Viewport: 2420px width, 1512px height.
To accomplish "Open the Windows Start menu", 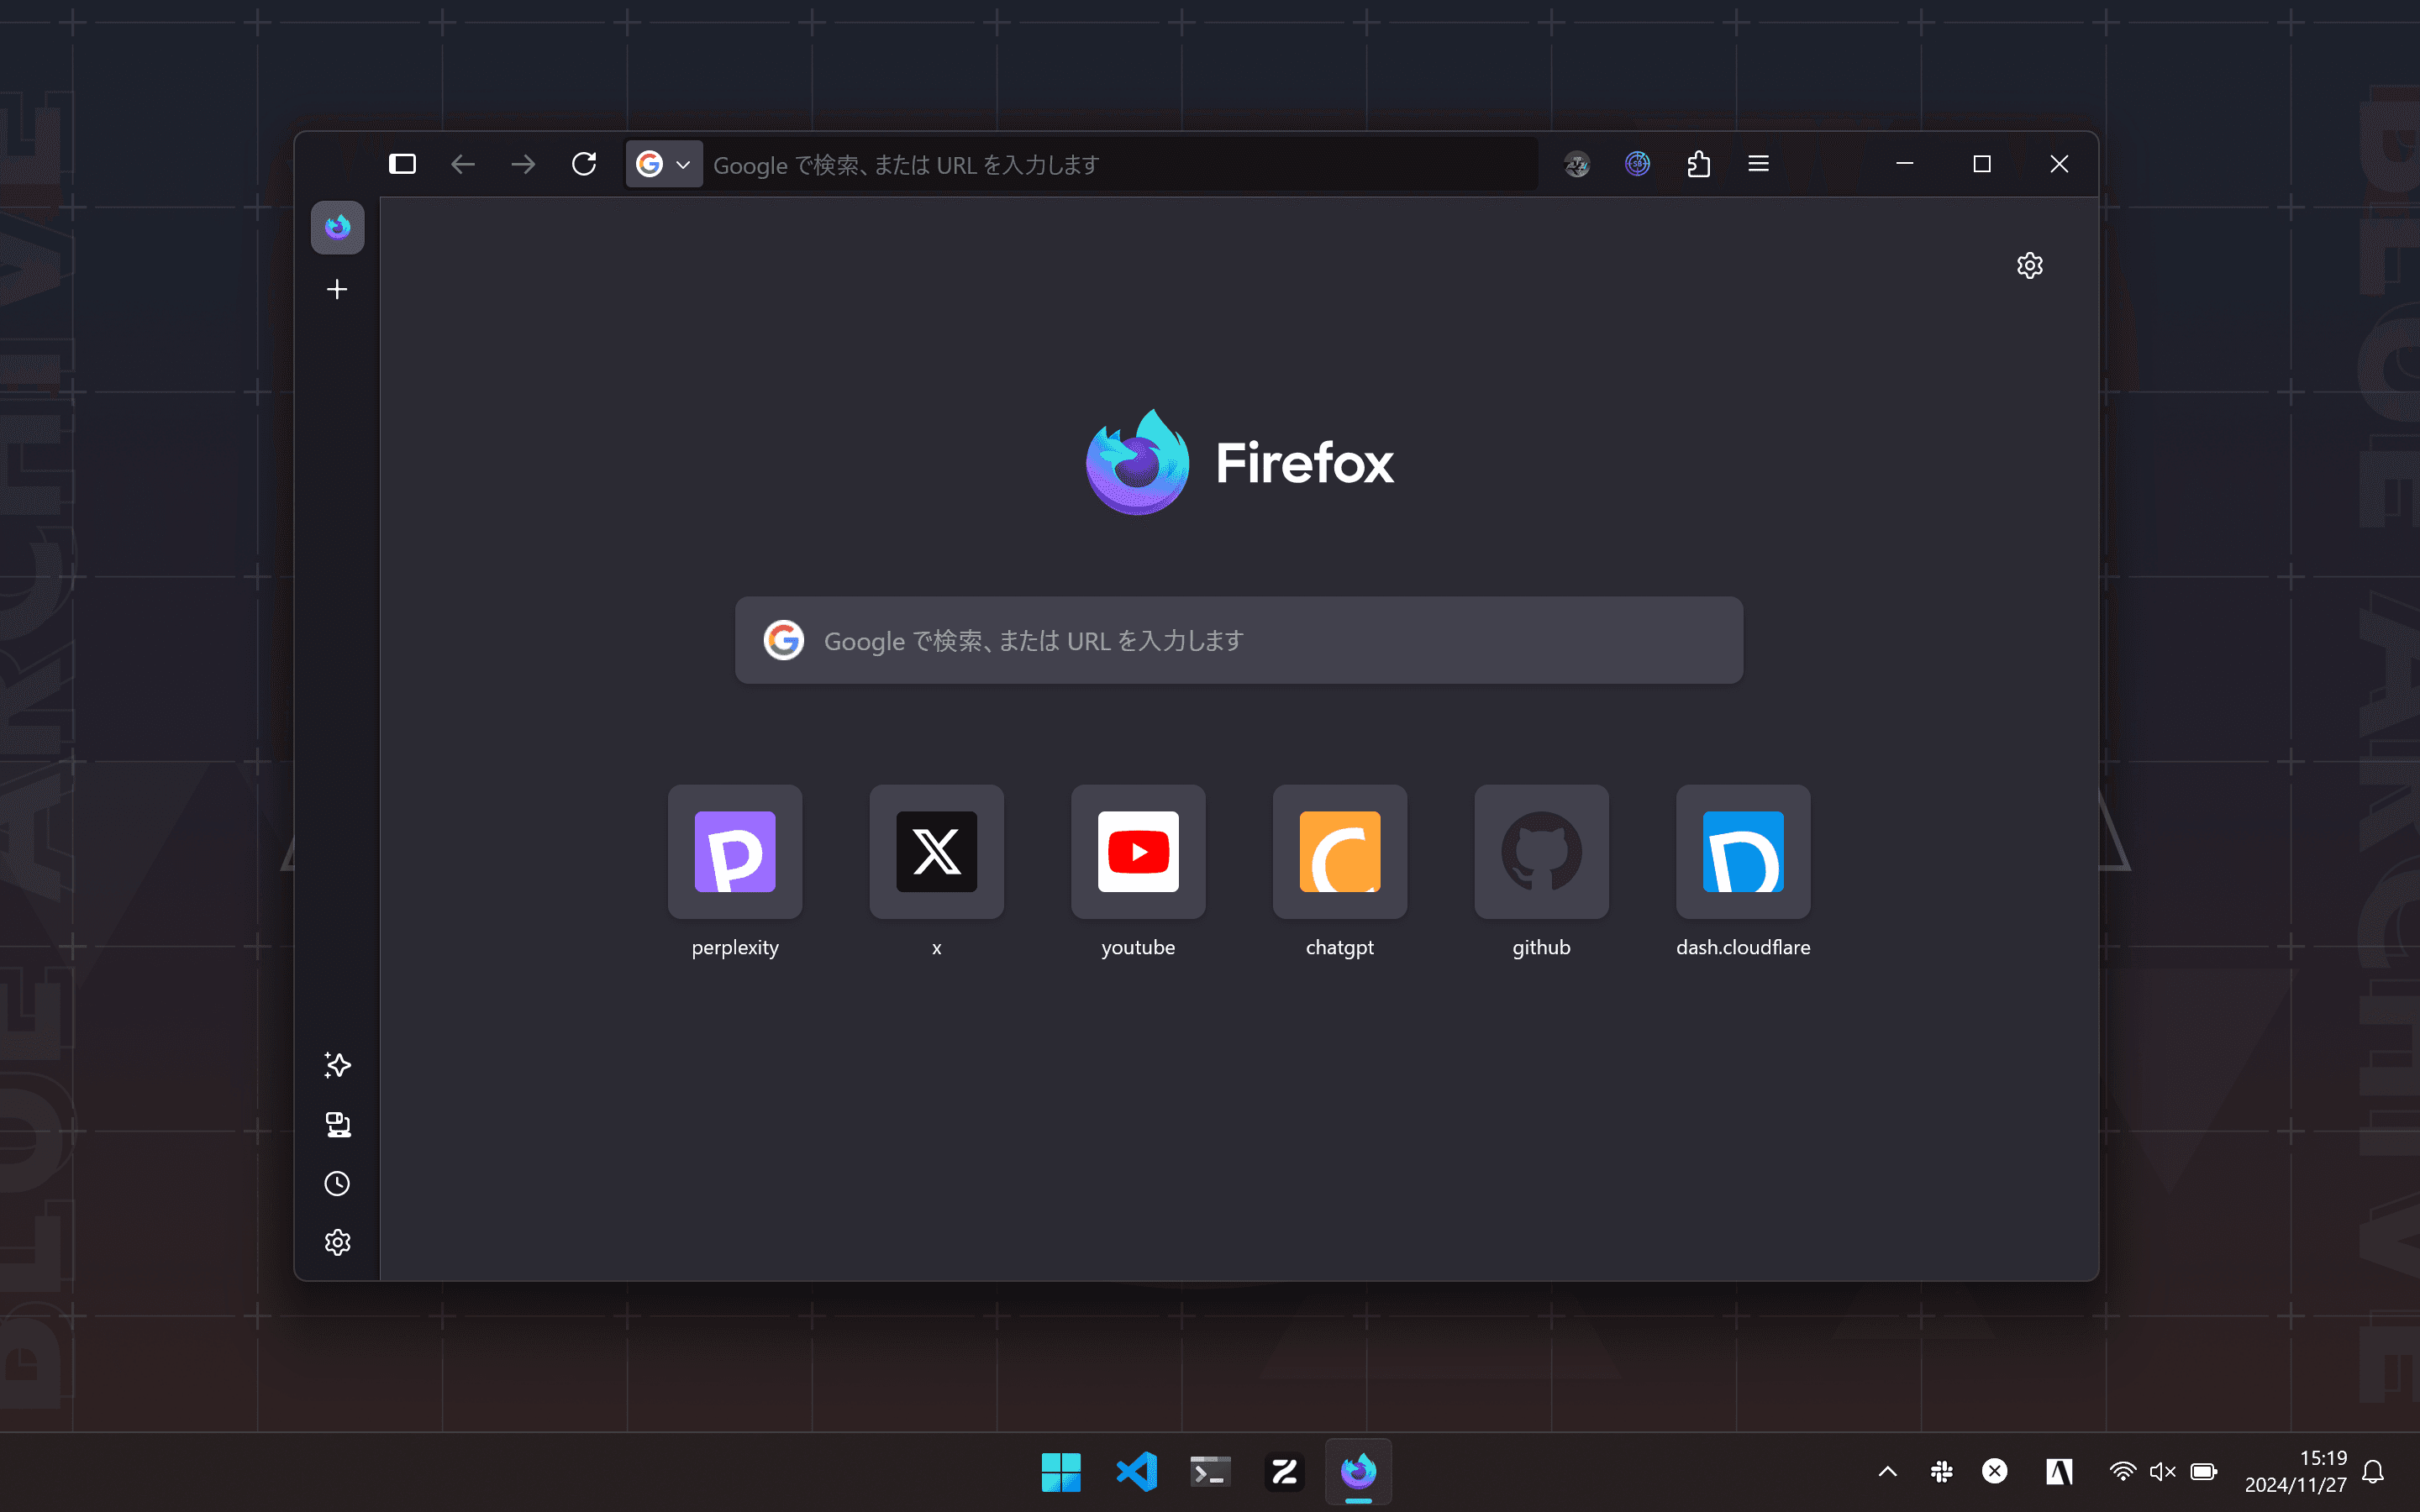I will [1061, 1472].
